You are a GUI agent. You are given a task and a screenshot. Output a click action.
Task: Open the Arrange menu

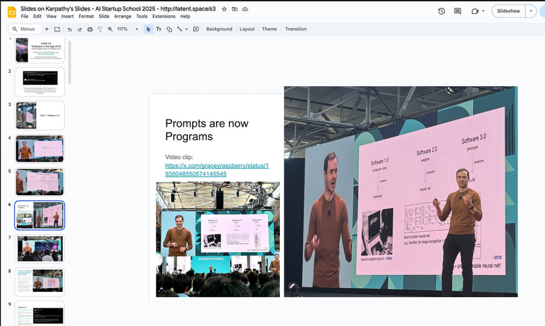122,16
